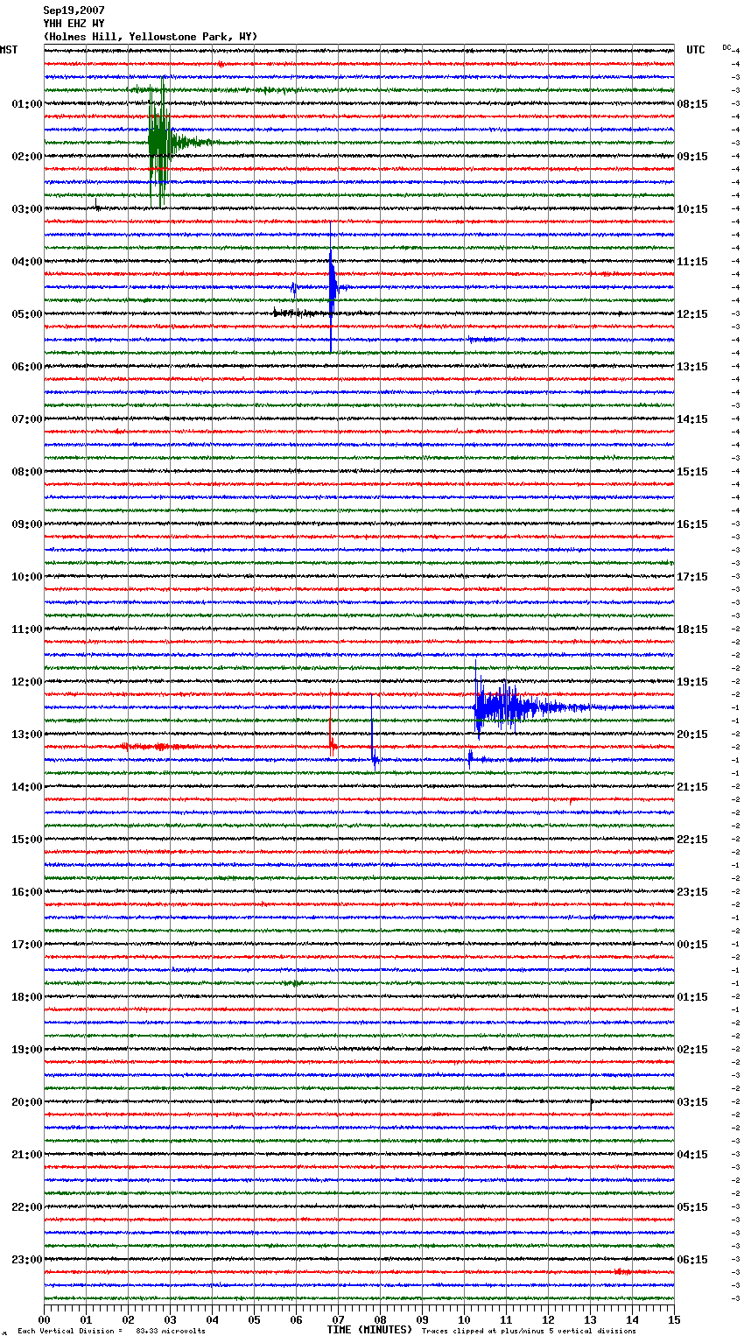The width and height of the screenshot is (744, 1343).
Task: Click the MST axis header
Action: 9,50
